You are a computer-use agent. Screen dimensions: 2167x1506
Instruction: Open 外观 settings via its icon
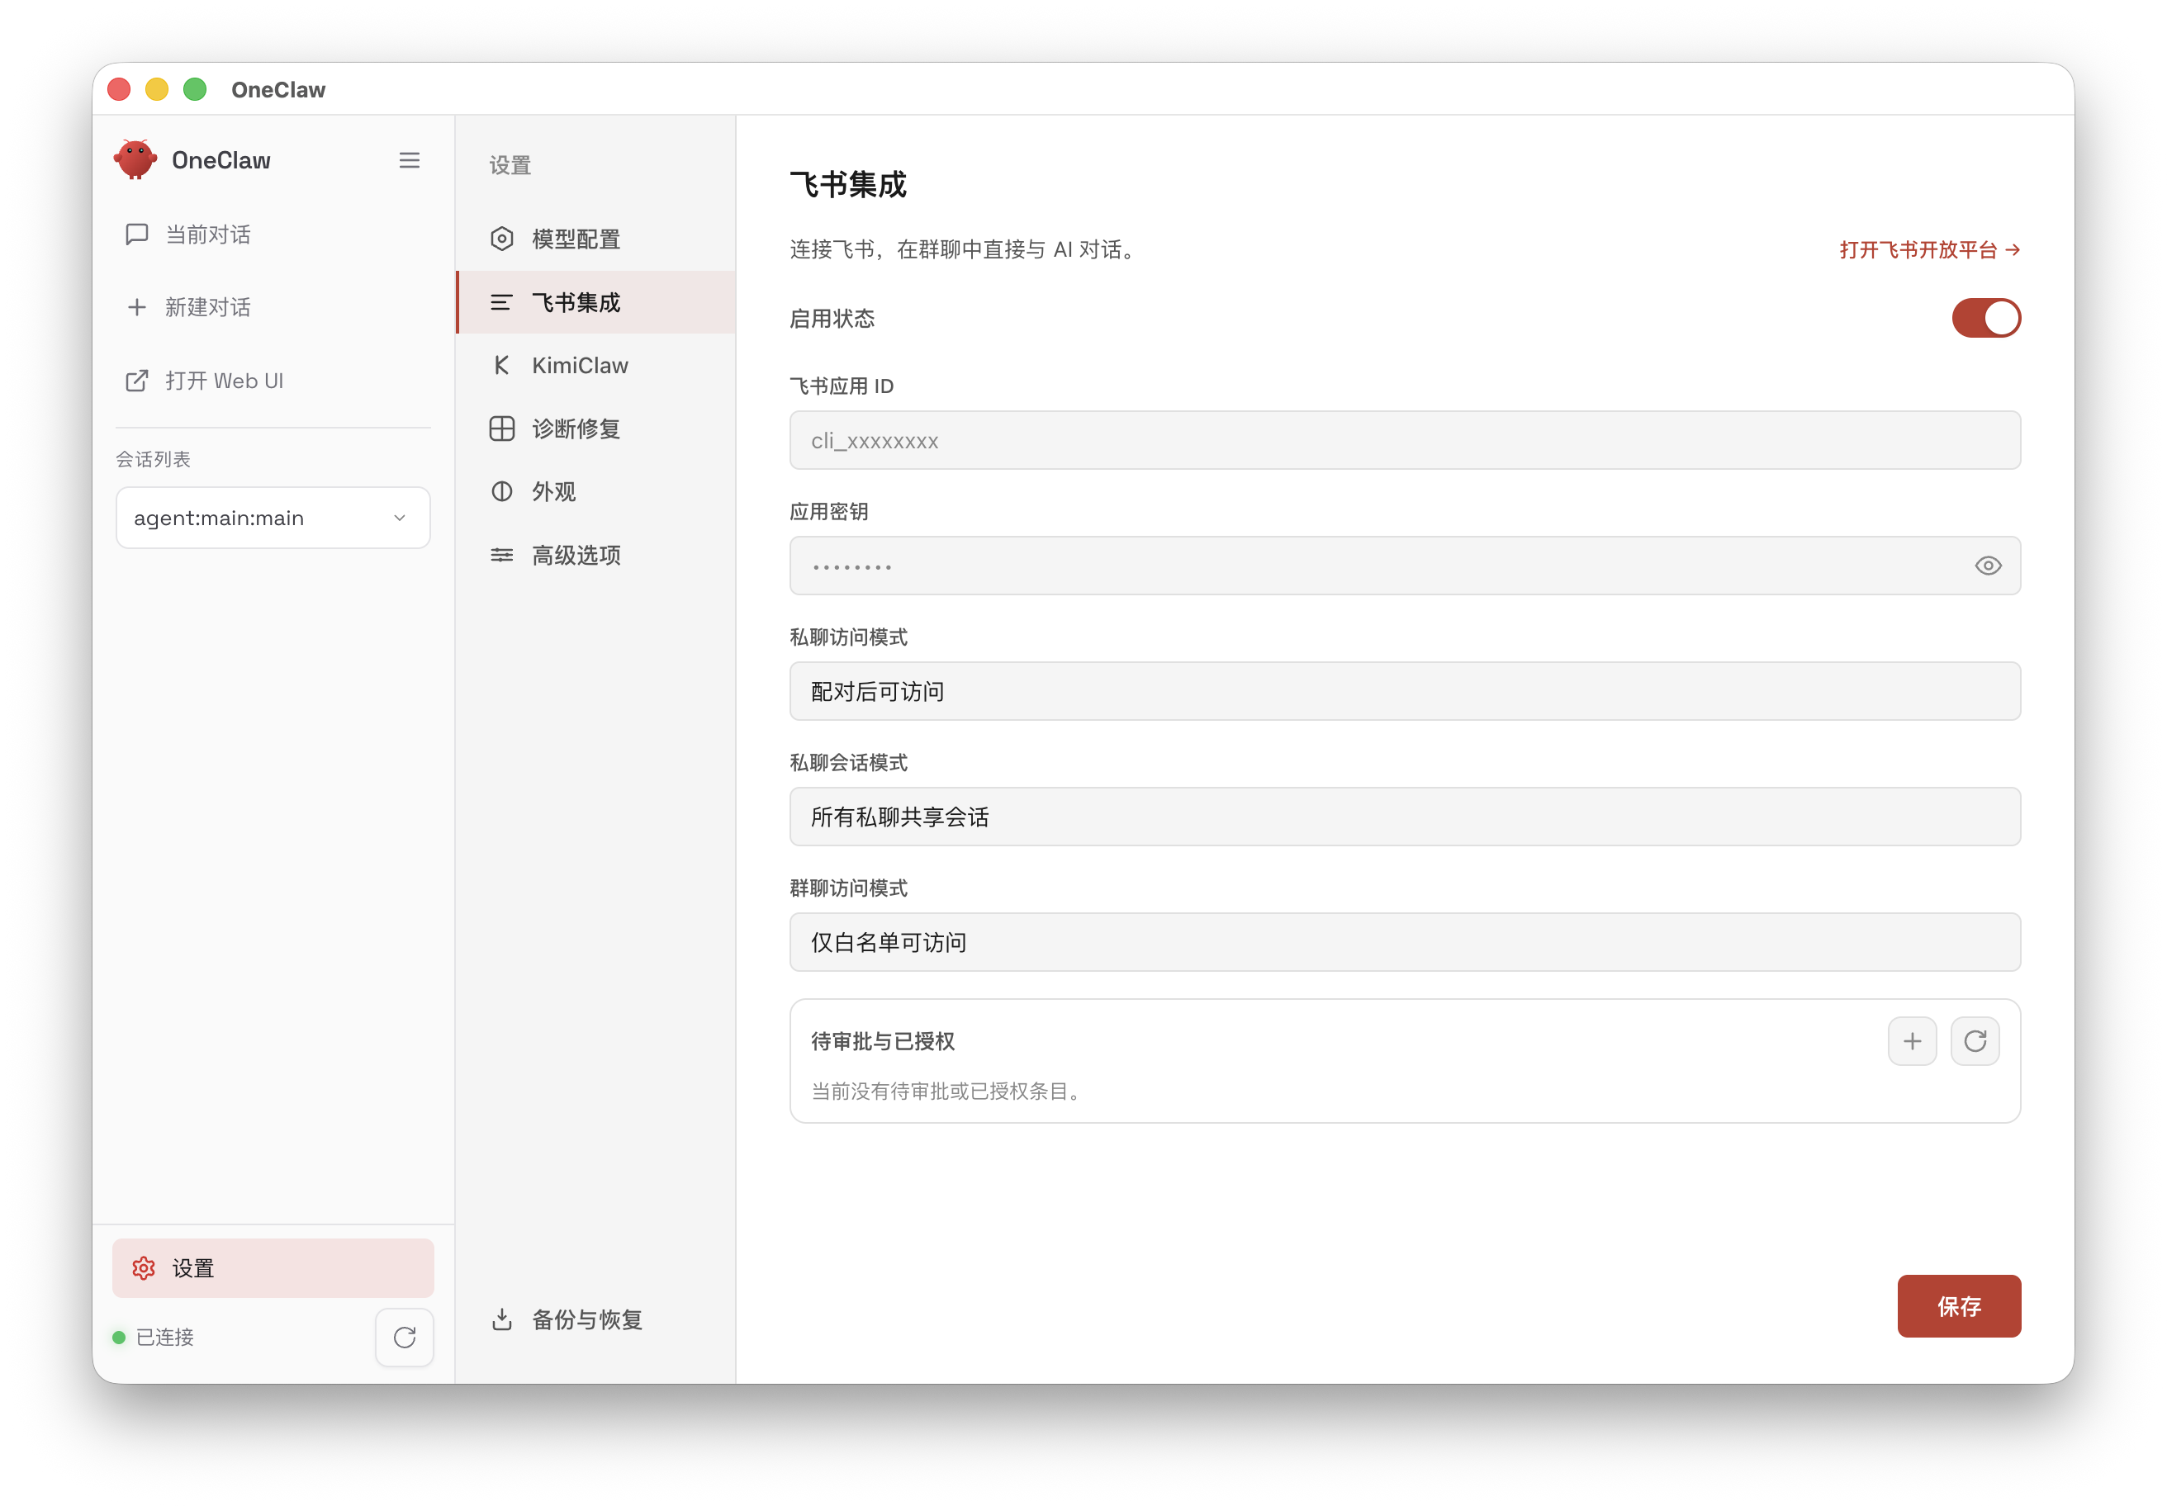501,490
